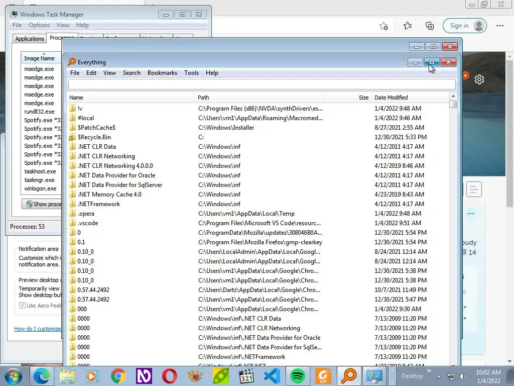
Task: Click Show processes from all users button
Action: [42, 204]
